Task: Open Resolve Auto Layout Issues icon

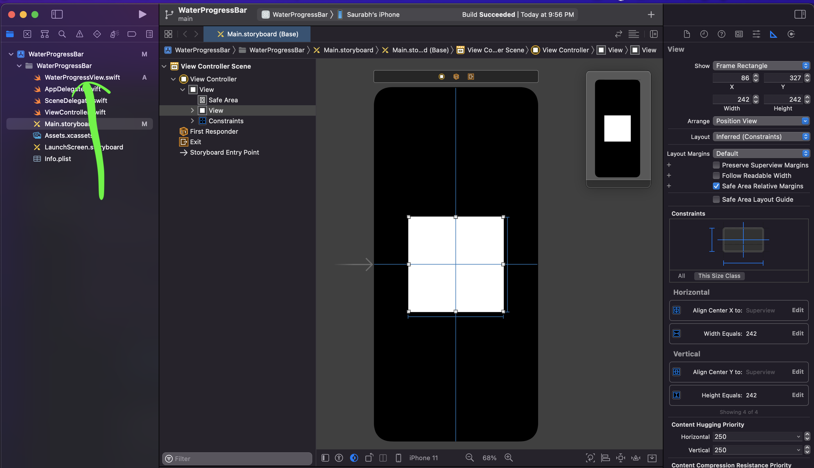Action: [636, 458]
